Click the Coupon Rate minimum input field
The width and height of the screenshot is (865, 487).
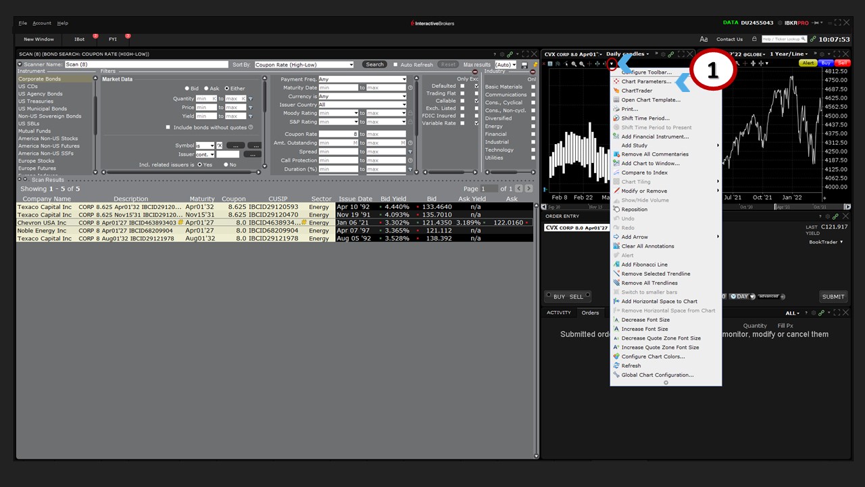(338, 134)
